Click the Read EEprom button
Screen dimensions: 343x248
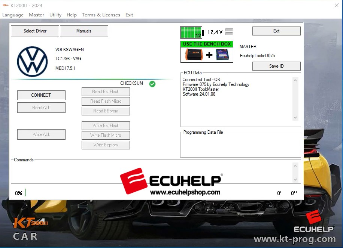[106, 111]
